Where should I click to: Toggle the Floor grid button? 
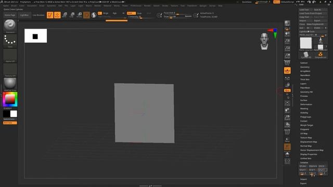click(x=287, y=71)
